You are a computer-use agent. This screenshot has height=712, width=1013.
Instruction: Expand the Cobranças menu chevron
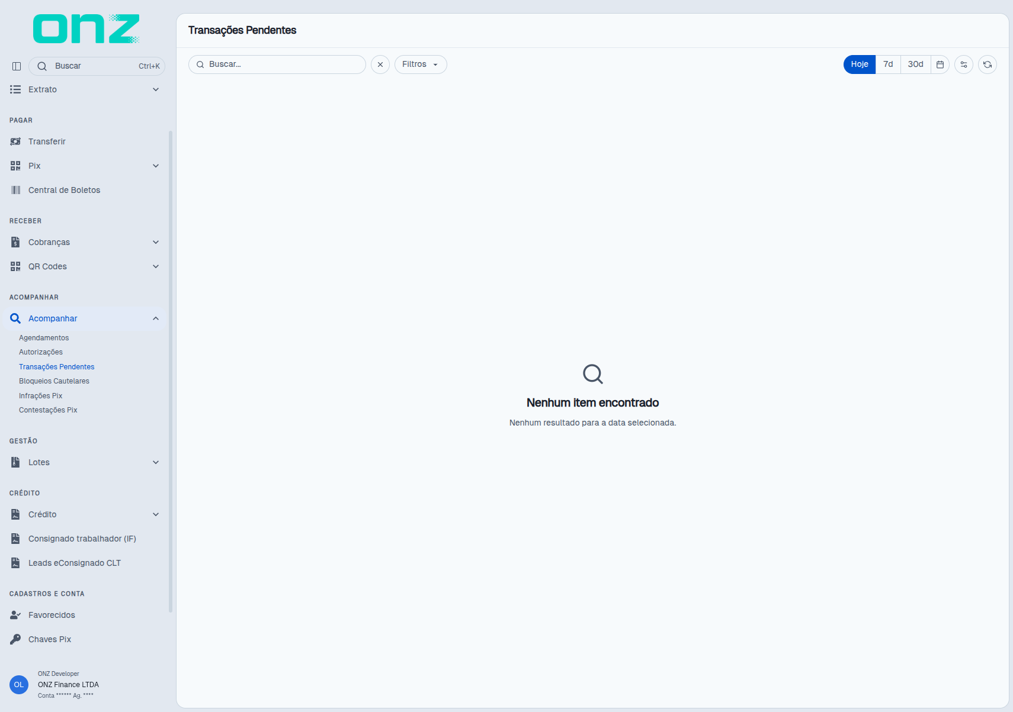pos(156,242)
